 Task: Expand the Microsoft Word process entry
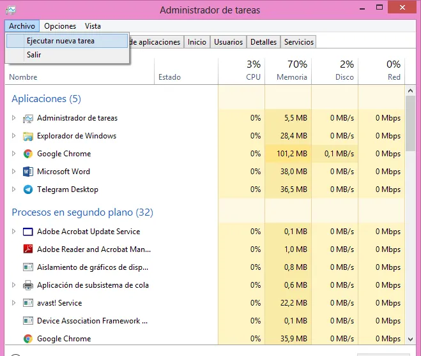click(x=14, y=172)
